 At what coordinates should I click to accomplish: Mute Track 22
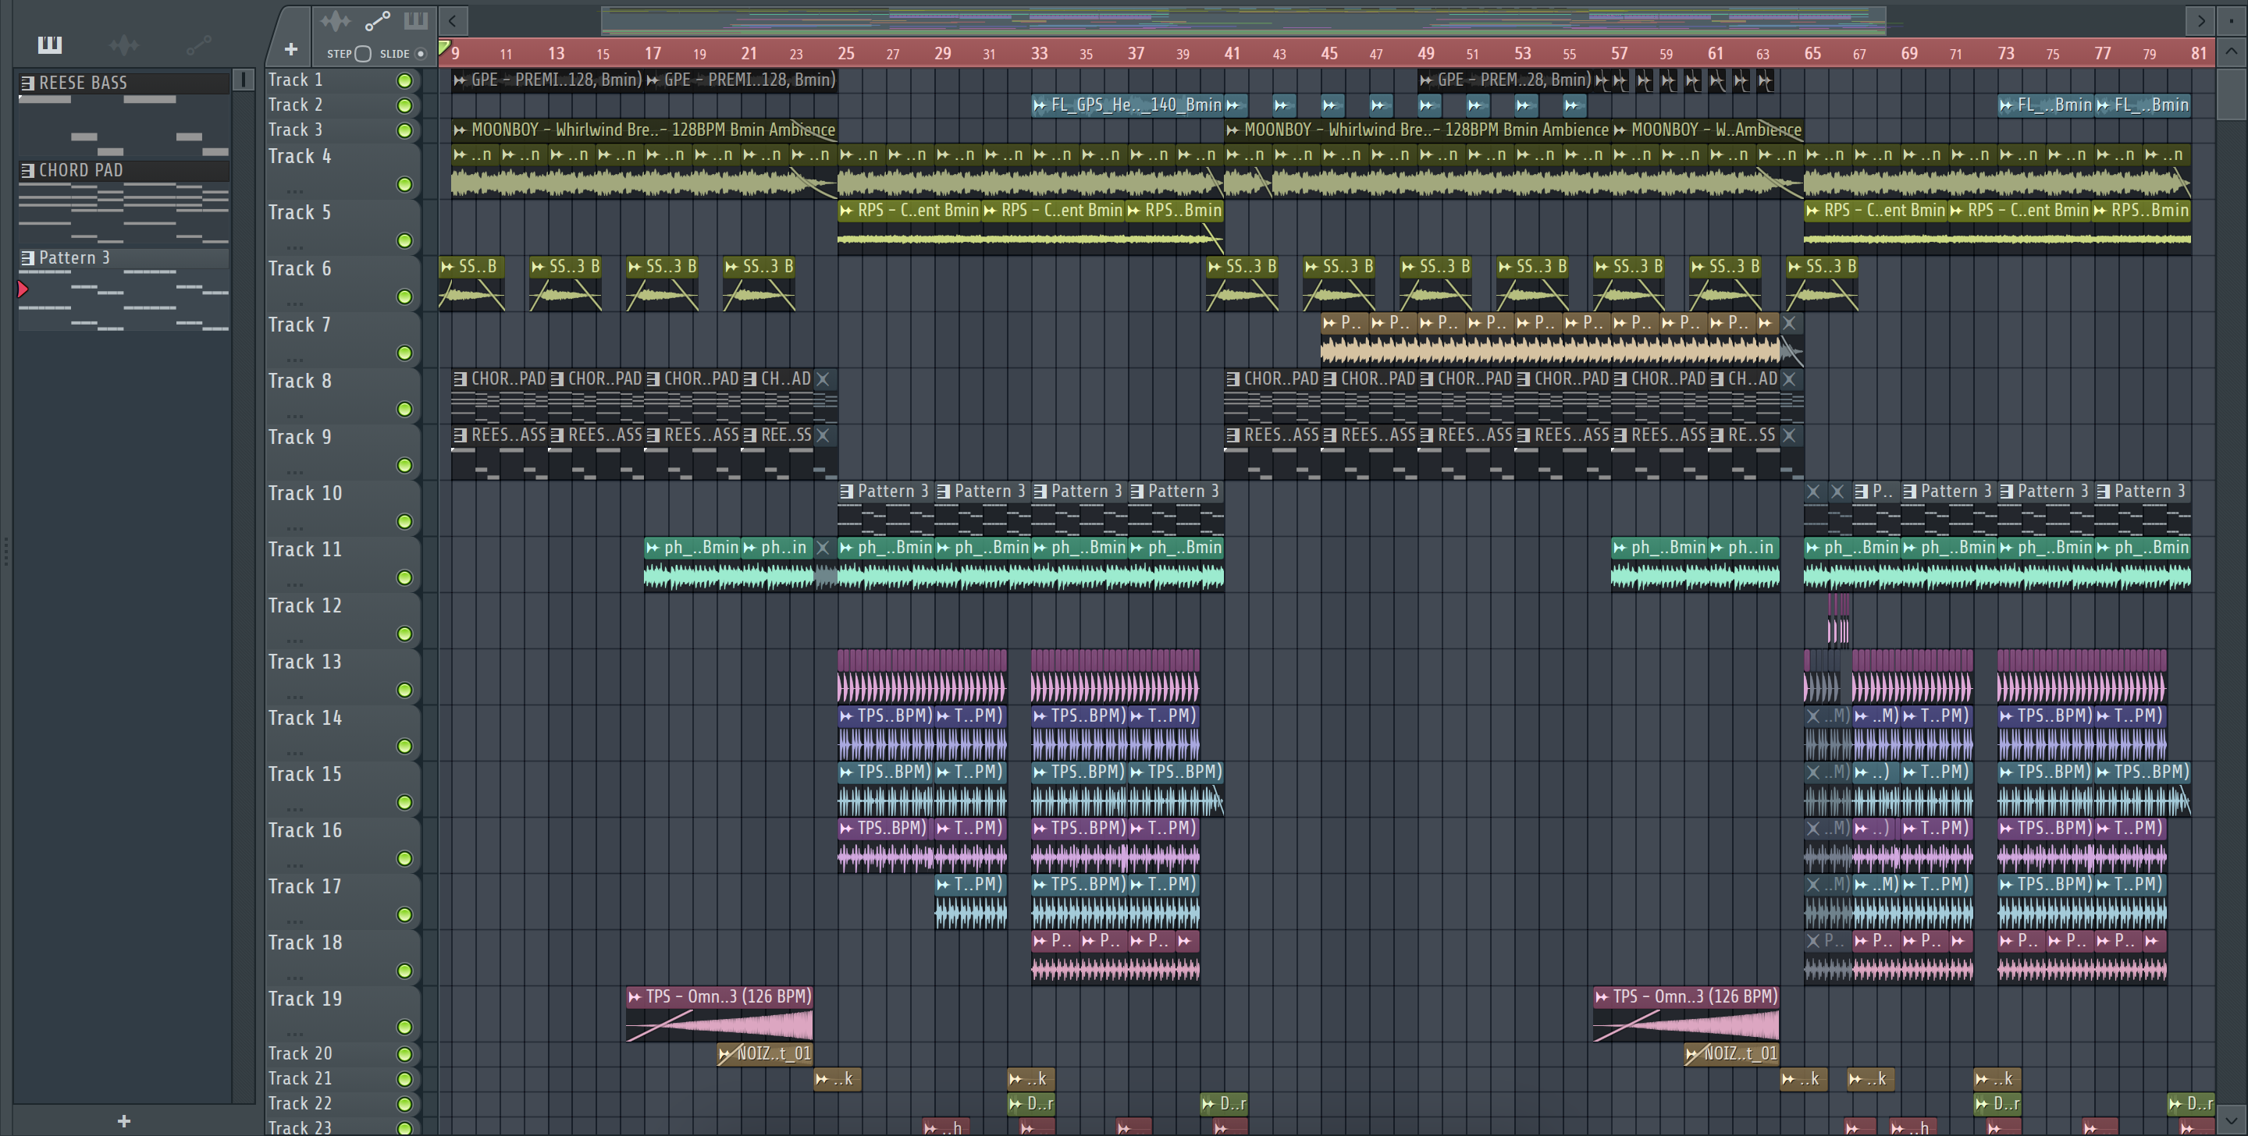pos(404,1104)
